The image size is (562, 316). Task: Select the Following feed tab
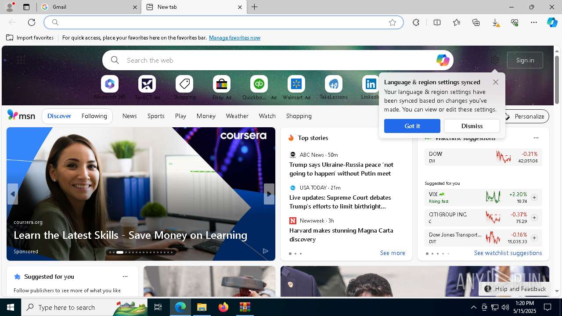point(94,116)
